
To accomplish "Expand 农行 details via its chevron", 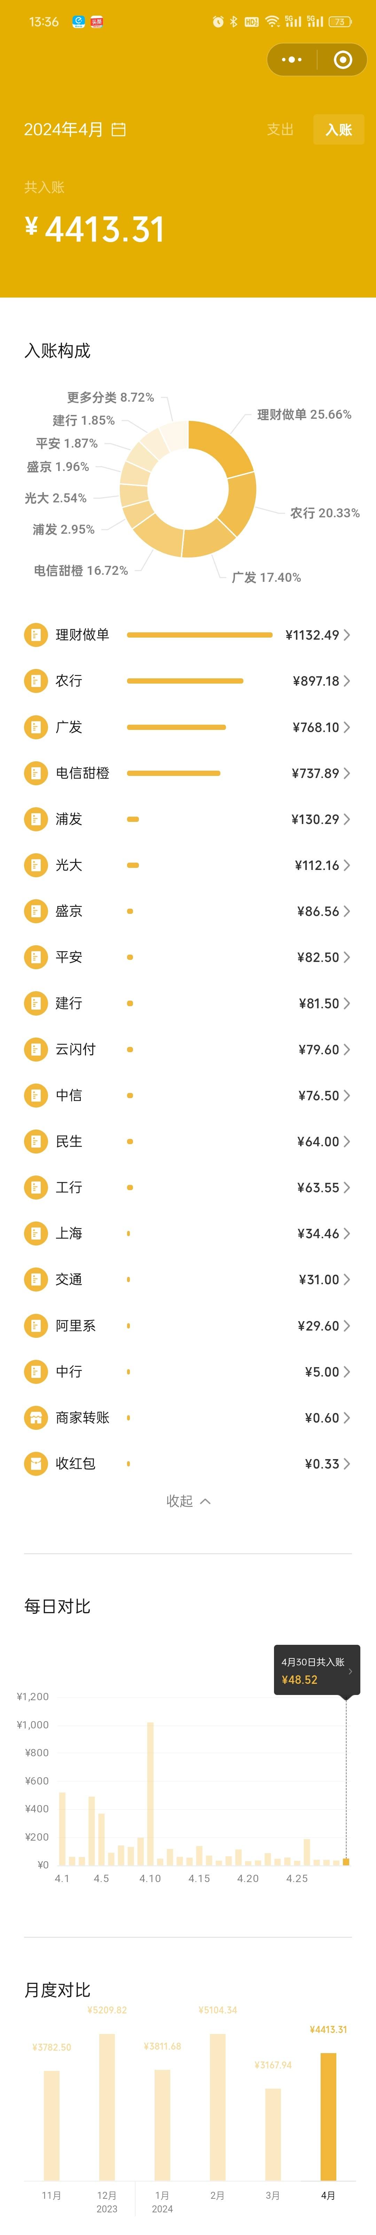I will (x=346, y=681).
